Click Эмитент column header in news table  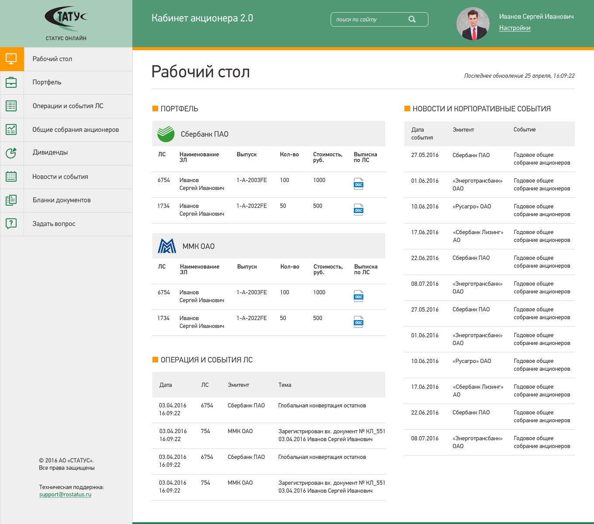click(463, 130)
